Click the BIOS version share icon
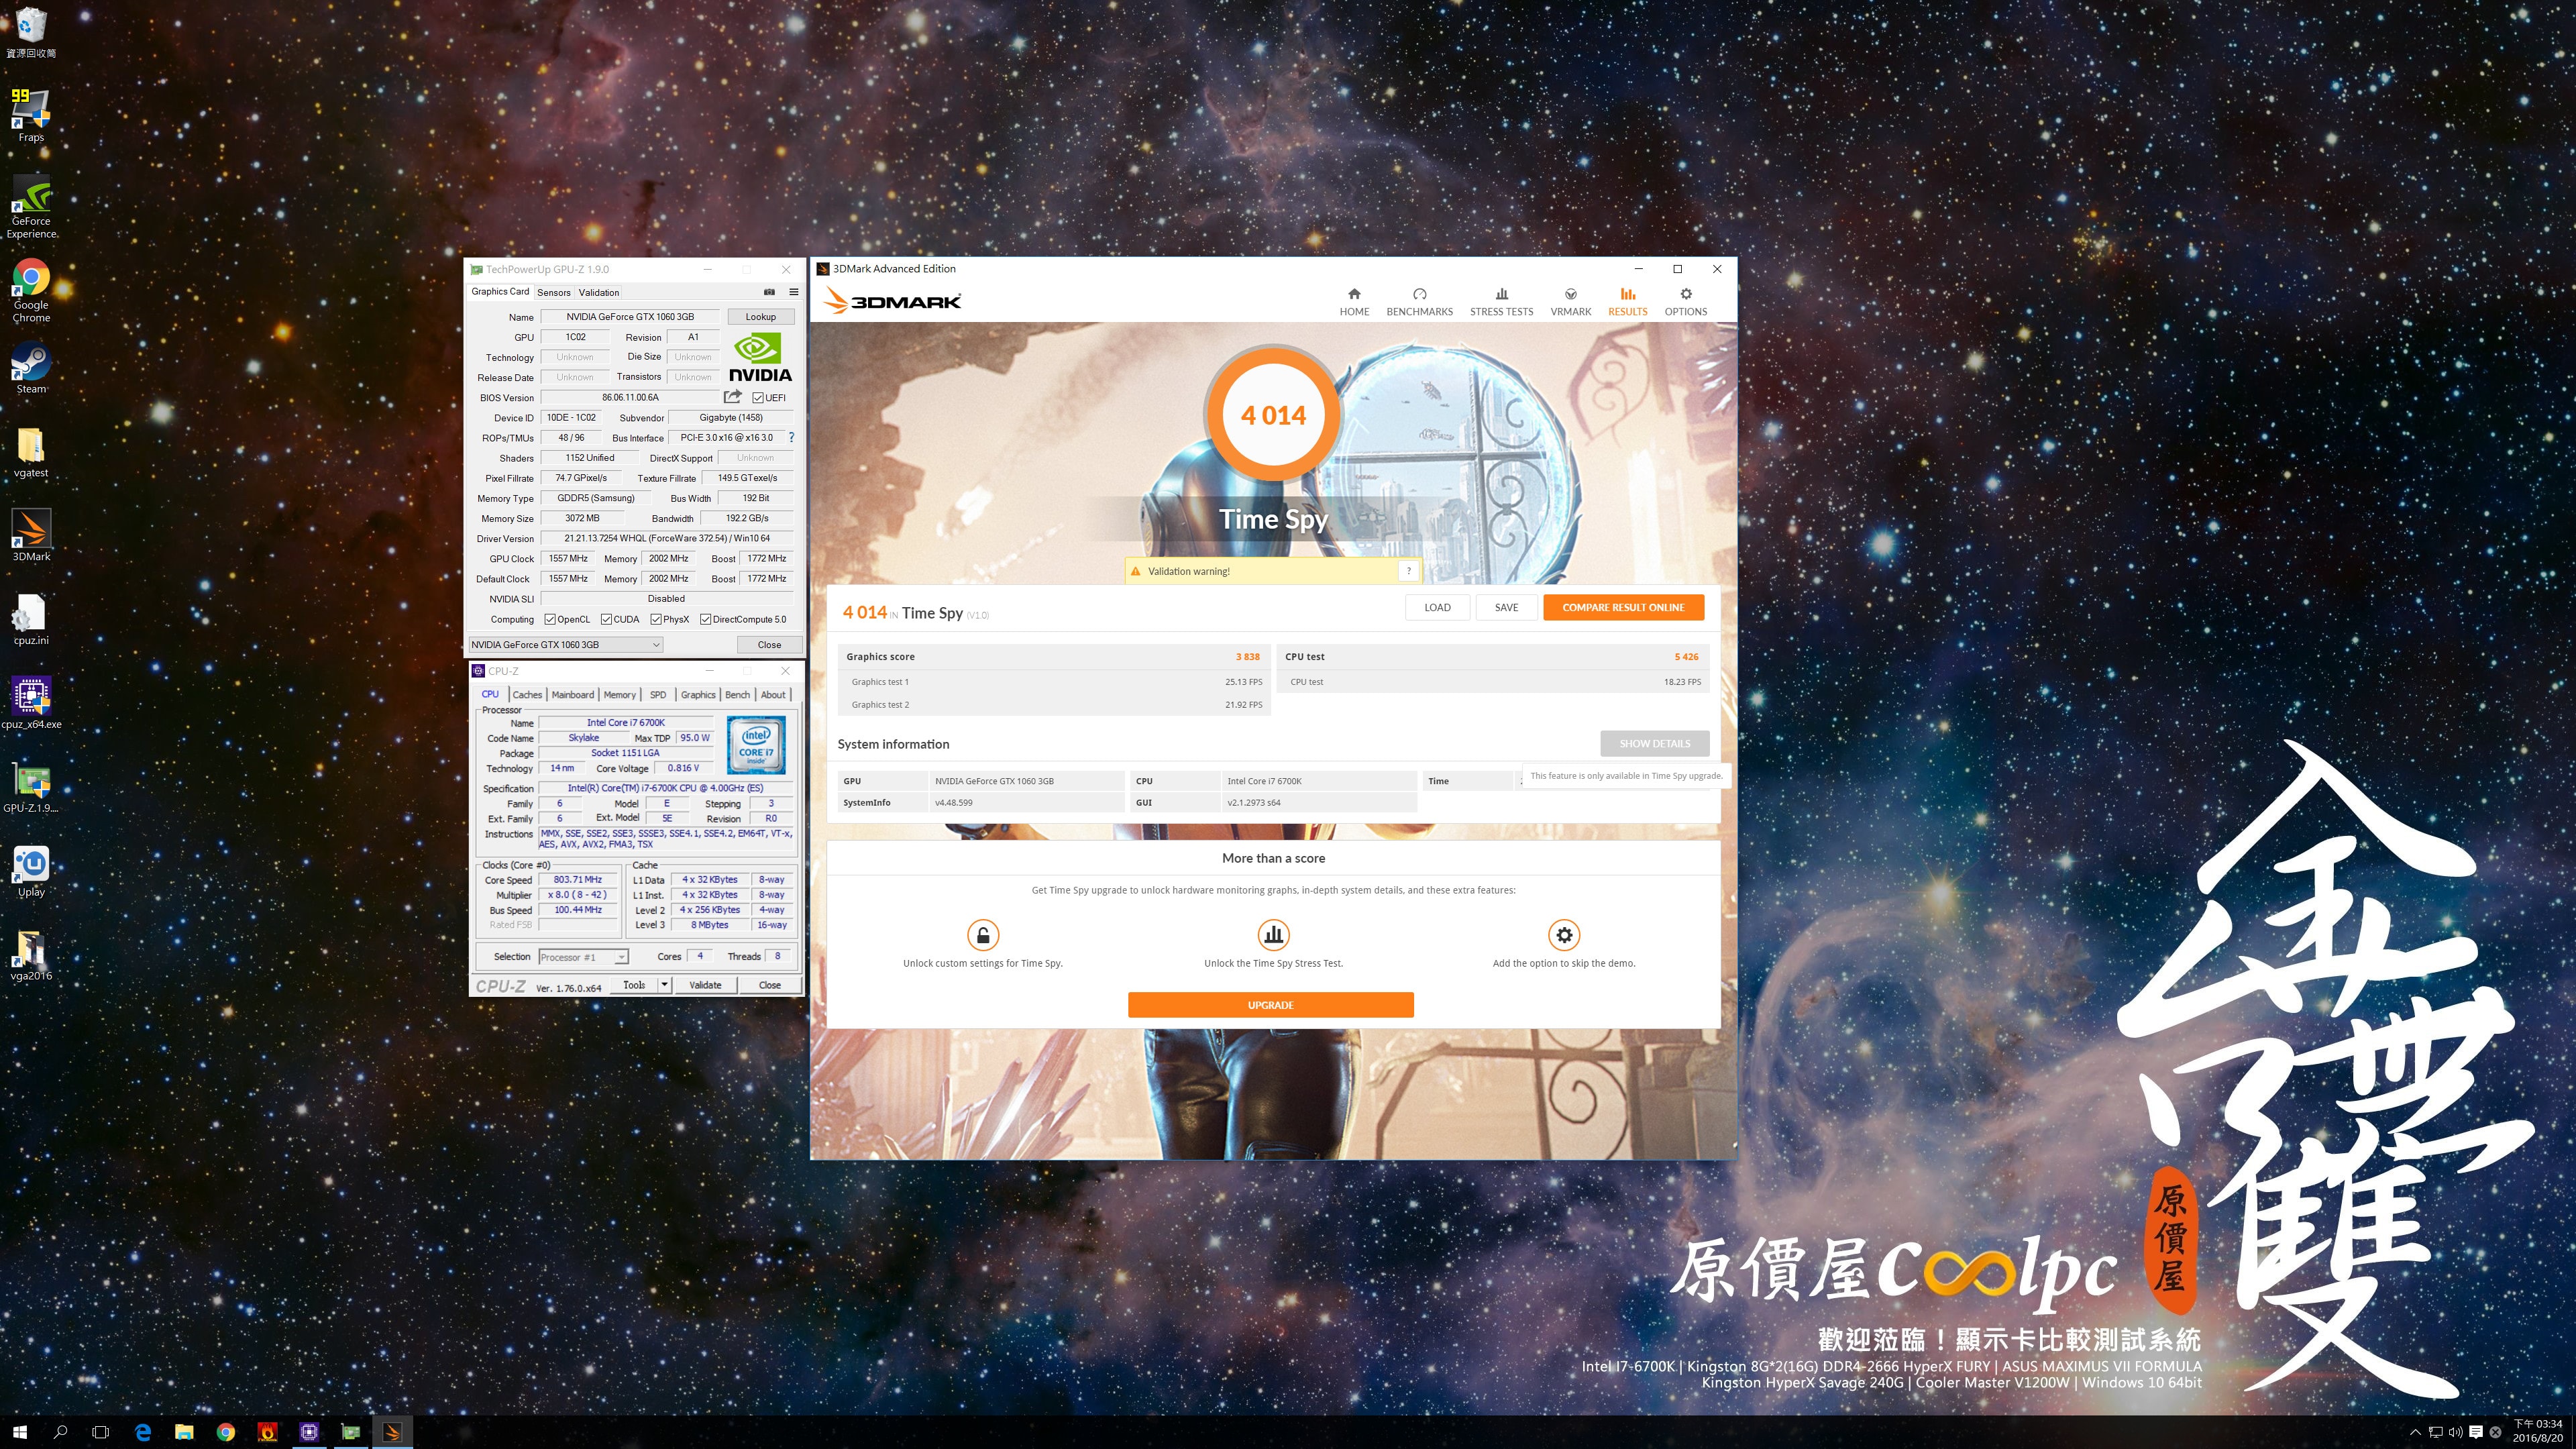The image size is (2576, 1449). (733, 397)
